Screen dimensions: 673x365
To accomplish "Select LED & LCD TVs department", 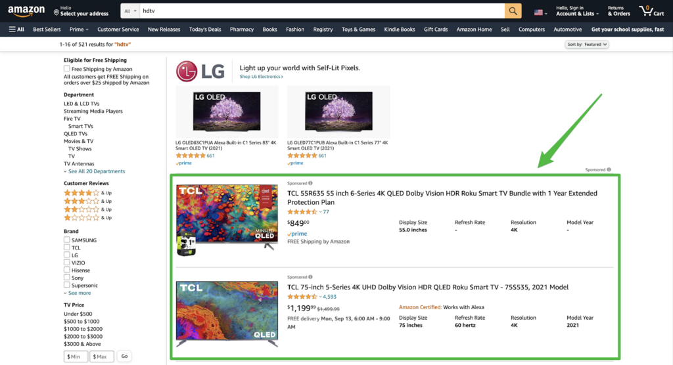I will [81, 104].
